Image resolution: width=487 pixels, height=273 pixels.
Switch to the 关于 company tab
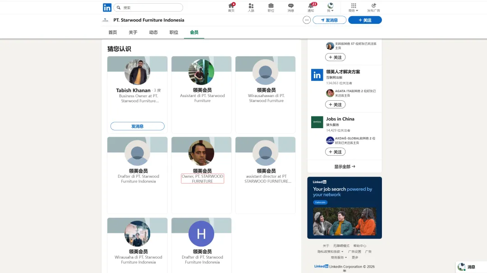pyautogui.click(x=133, y=32)
